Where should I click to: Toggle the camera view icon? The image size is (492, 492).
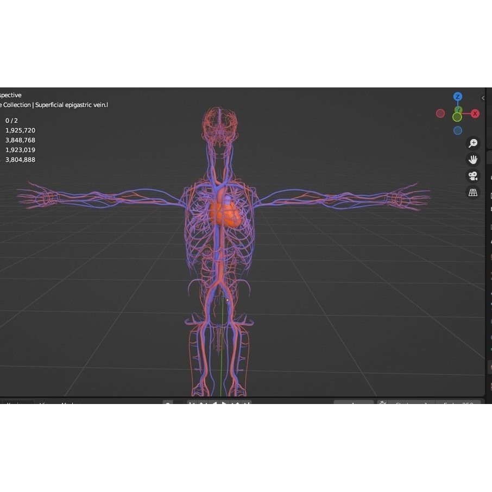click(x=472, y=176)
